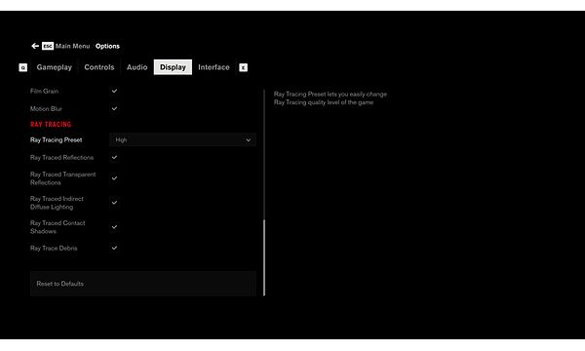The width and height of the screenshot is (585, 351).
Task: Open the Interface tab
Action: [x=214, y=67]
